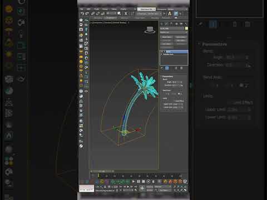
Task: Click the play button in the bottom toolbar
Action: [x=133, y=181]
